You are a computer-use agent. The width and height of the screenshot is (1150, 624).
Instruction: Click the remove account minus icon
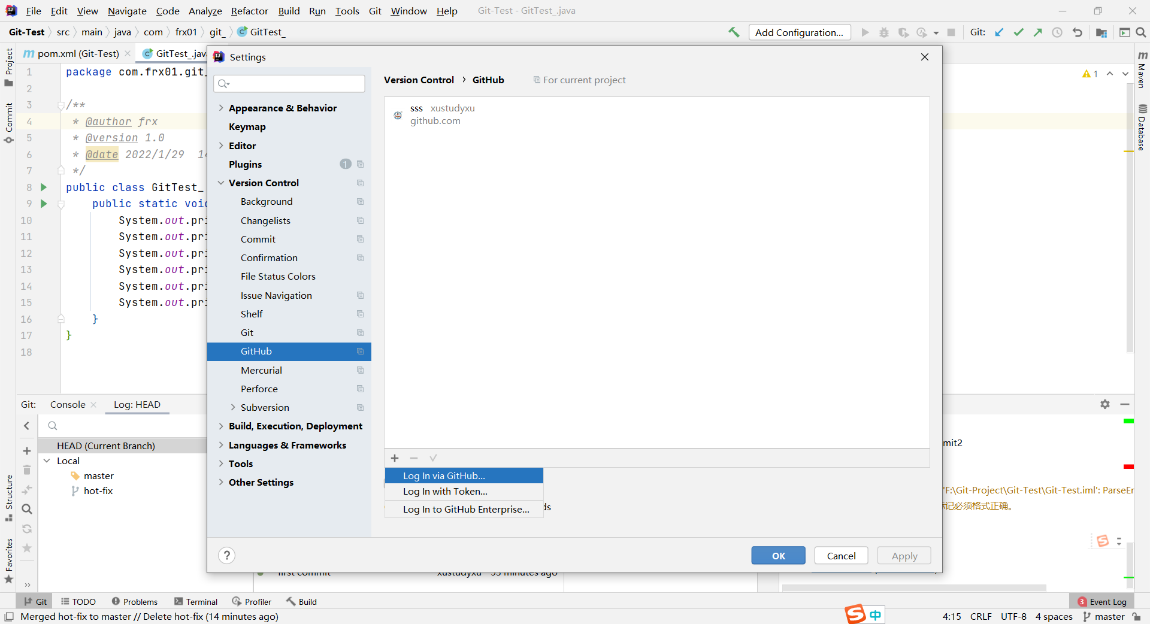point(414,458)
